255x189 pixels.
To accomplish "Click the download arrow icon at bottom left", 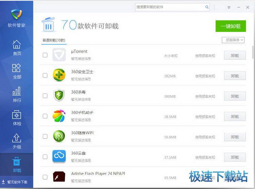I will point(3,182).
